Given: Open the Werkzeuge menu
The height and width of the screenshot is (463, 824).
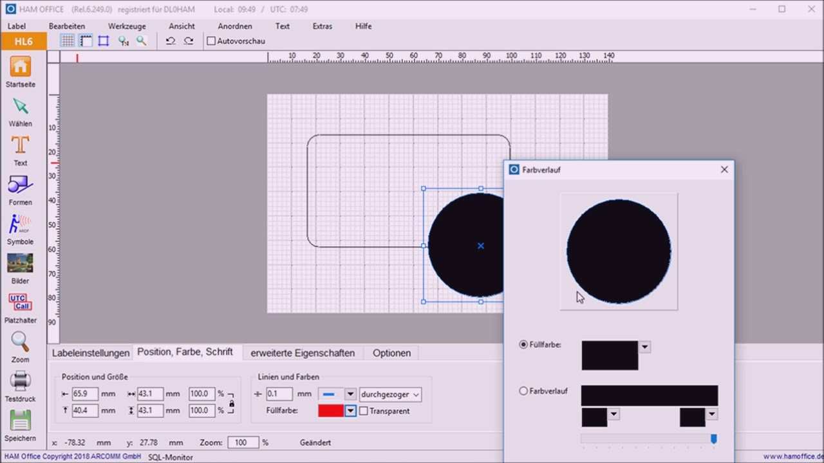Looking at the screenshot, I should pos(127,26).
